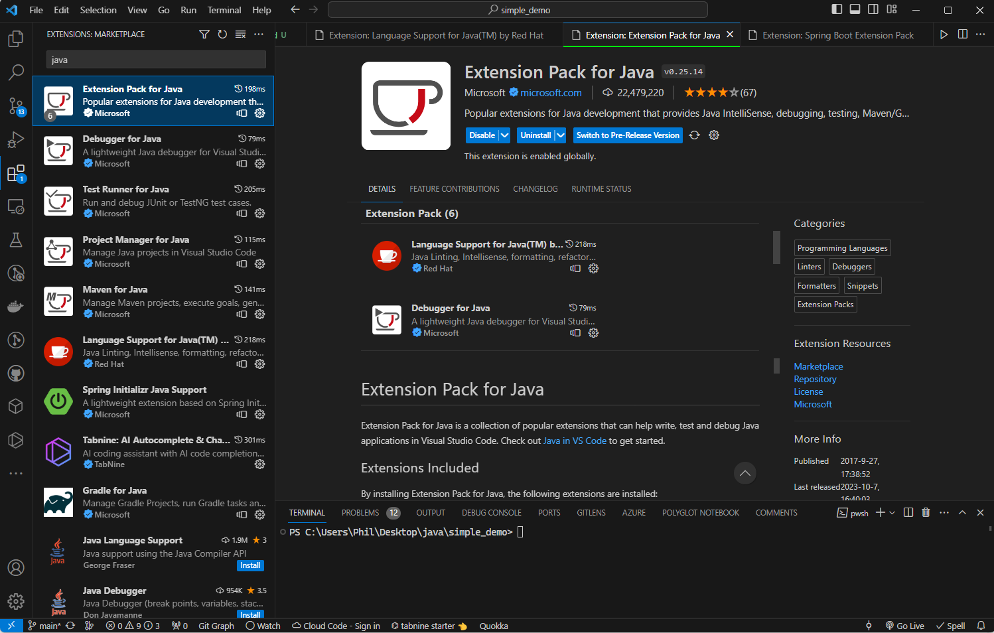Show additional activity bar views ellipsis

pyautogui.click(x=16, y=473)
